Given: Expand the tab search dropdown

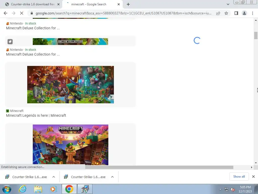Looking at the screenshot, I should (x=228, y=5).
